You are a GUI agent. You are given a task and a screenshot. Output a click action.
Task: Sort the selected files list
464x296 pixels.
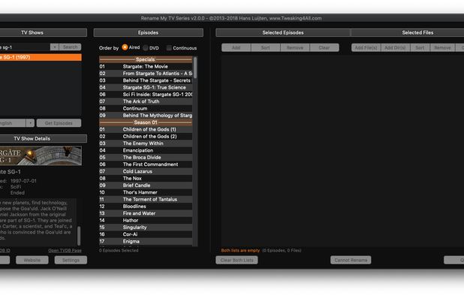click(x=420, y=47)
